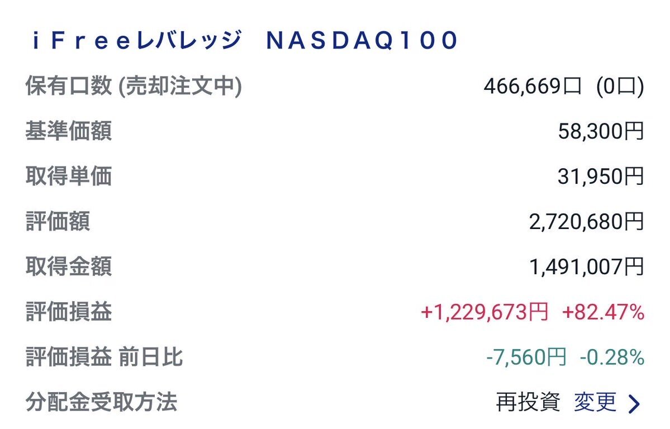Select the 2,720,680円 valuation amount
The height and width of the screenshot is (429, 670).
(x=586, y=222)
